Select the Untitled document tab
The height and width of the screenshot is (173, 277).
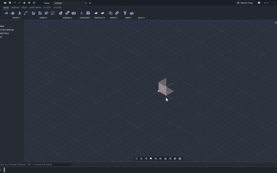(x=58, y=3)
